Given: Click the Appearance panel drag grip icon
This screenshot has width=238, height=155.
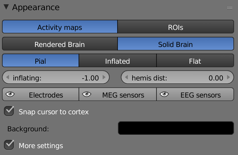Looking at the screenshot, I should click(229, 8).
